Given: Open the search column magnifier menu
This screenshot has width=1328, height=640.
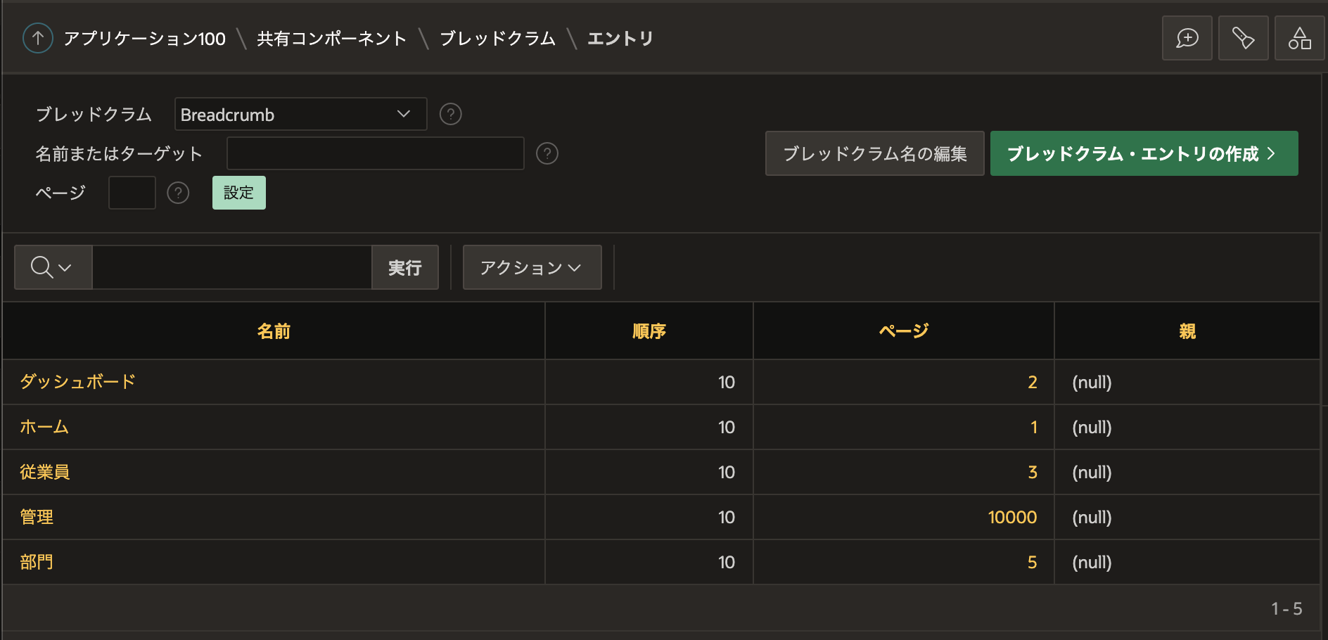Looking at the screenshot, I should (53, 267).
